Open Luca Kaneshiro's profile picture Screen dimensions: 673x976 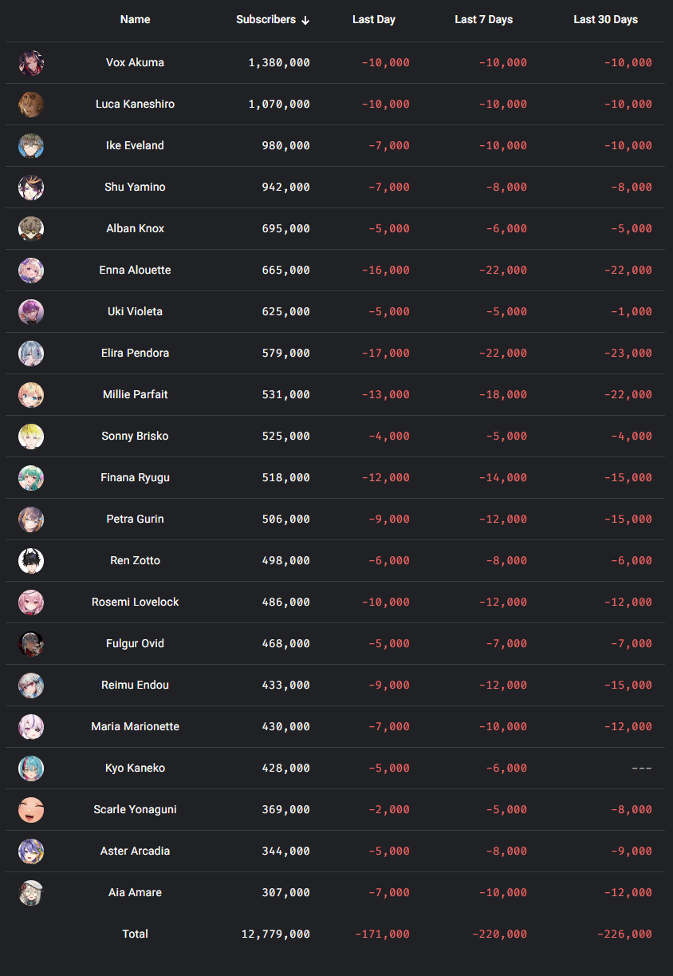(31, 105)
